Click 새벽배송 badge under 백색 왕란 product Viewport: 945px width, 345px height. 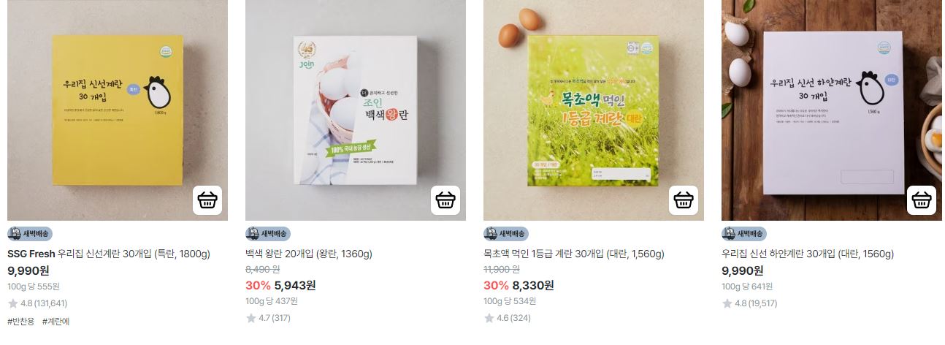click(x=267, y=234)
